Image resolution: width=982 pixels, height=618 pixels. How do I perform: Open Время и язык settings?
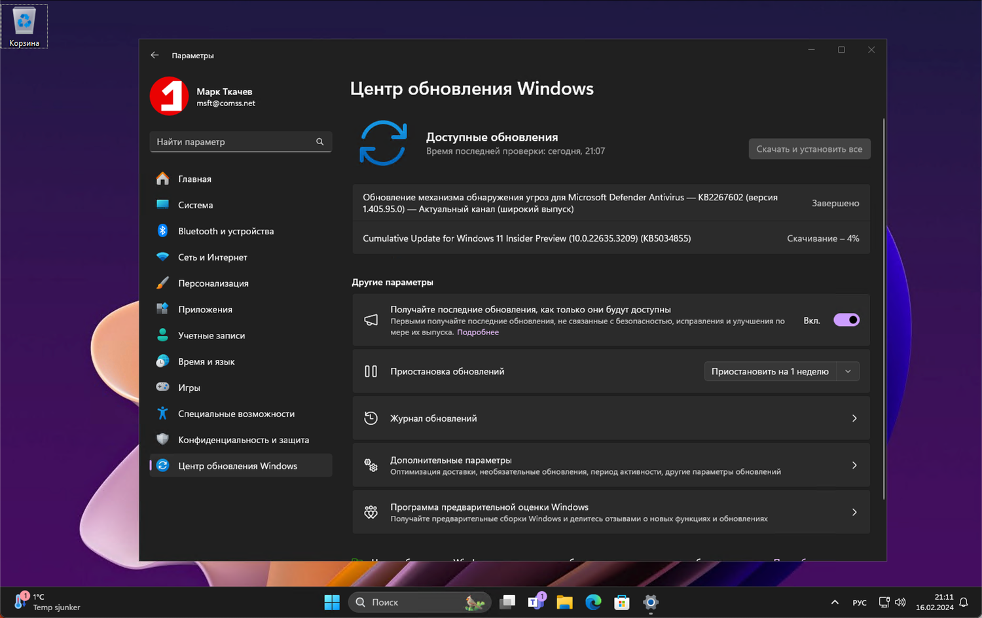(241, 361)
